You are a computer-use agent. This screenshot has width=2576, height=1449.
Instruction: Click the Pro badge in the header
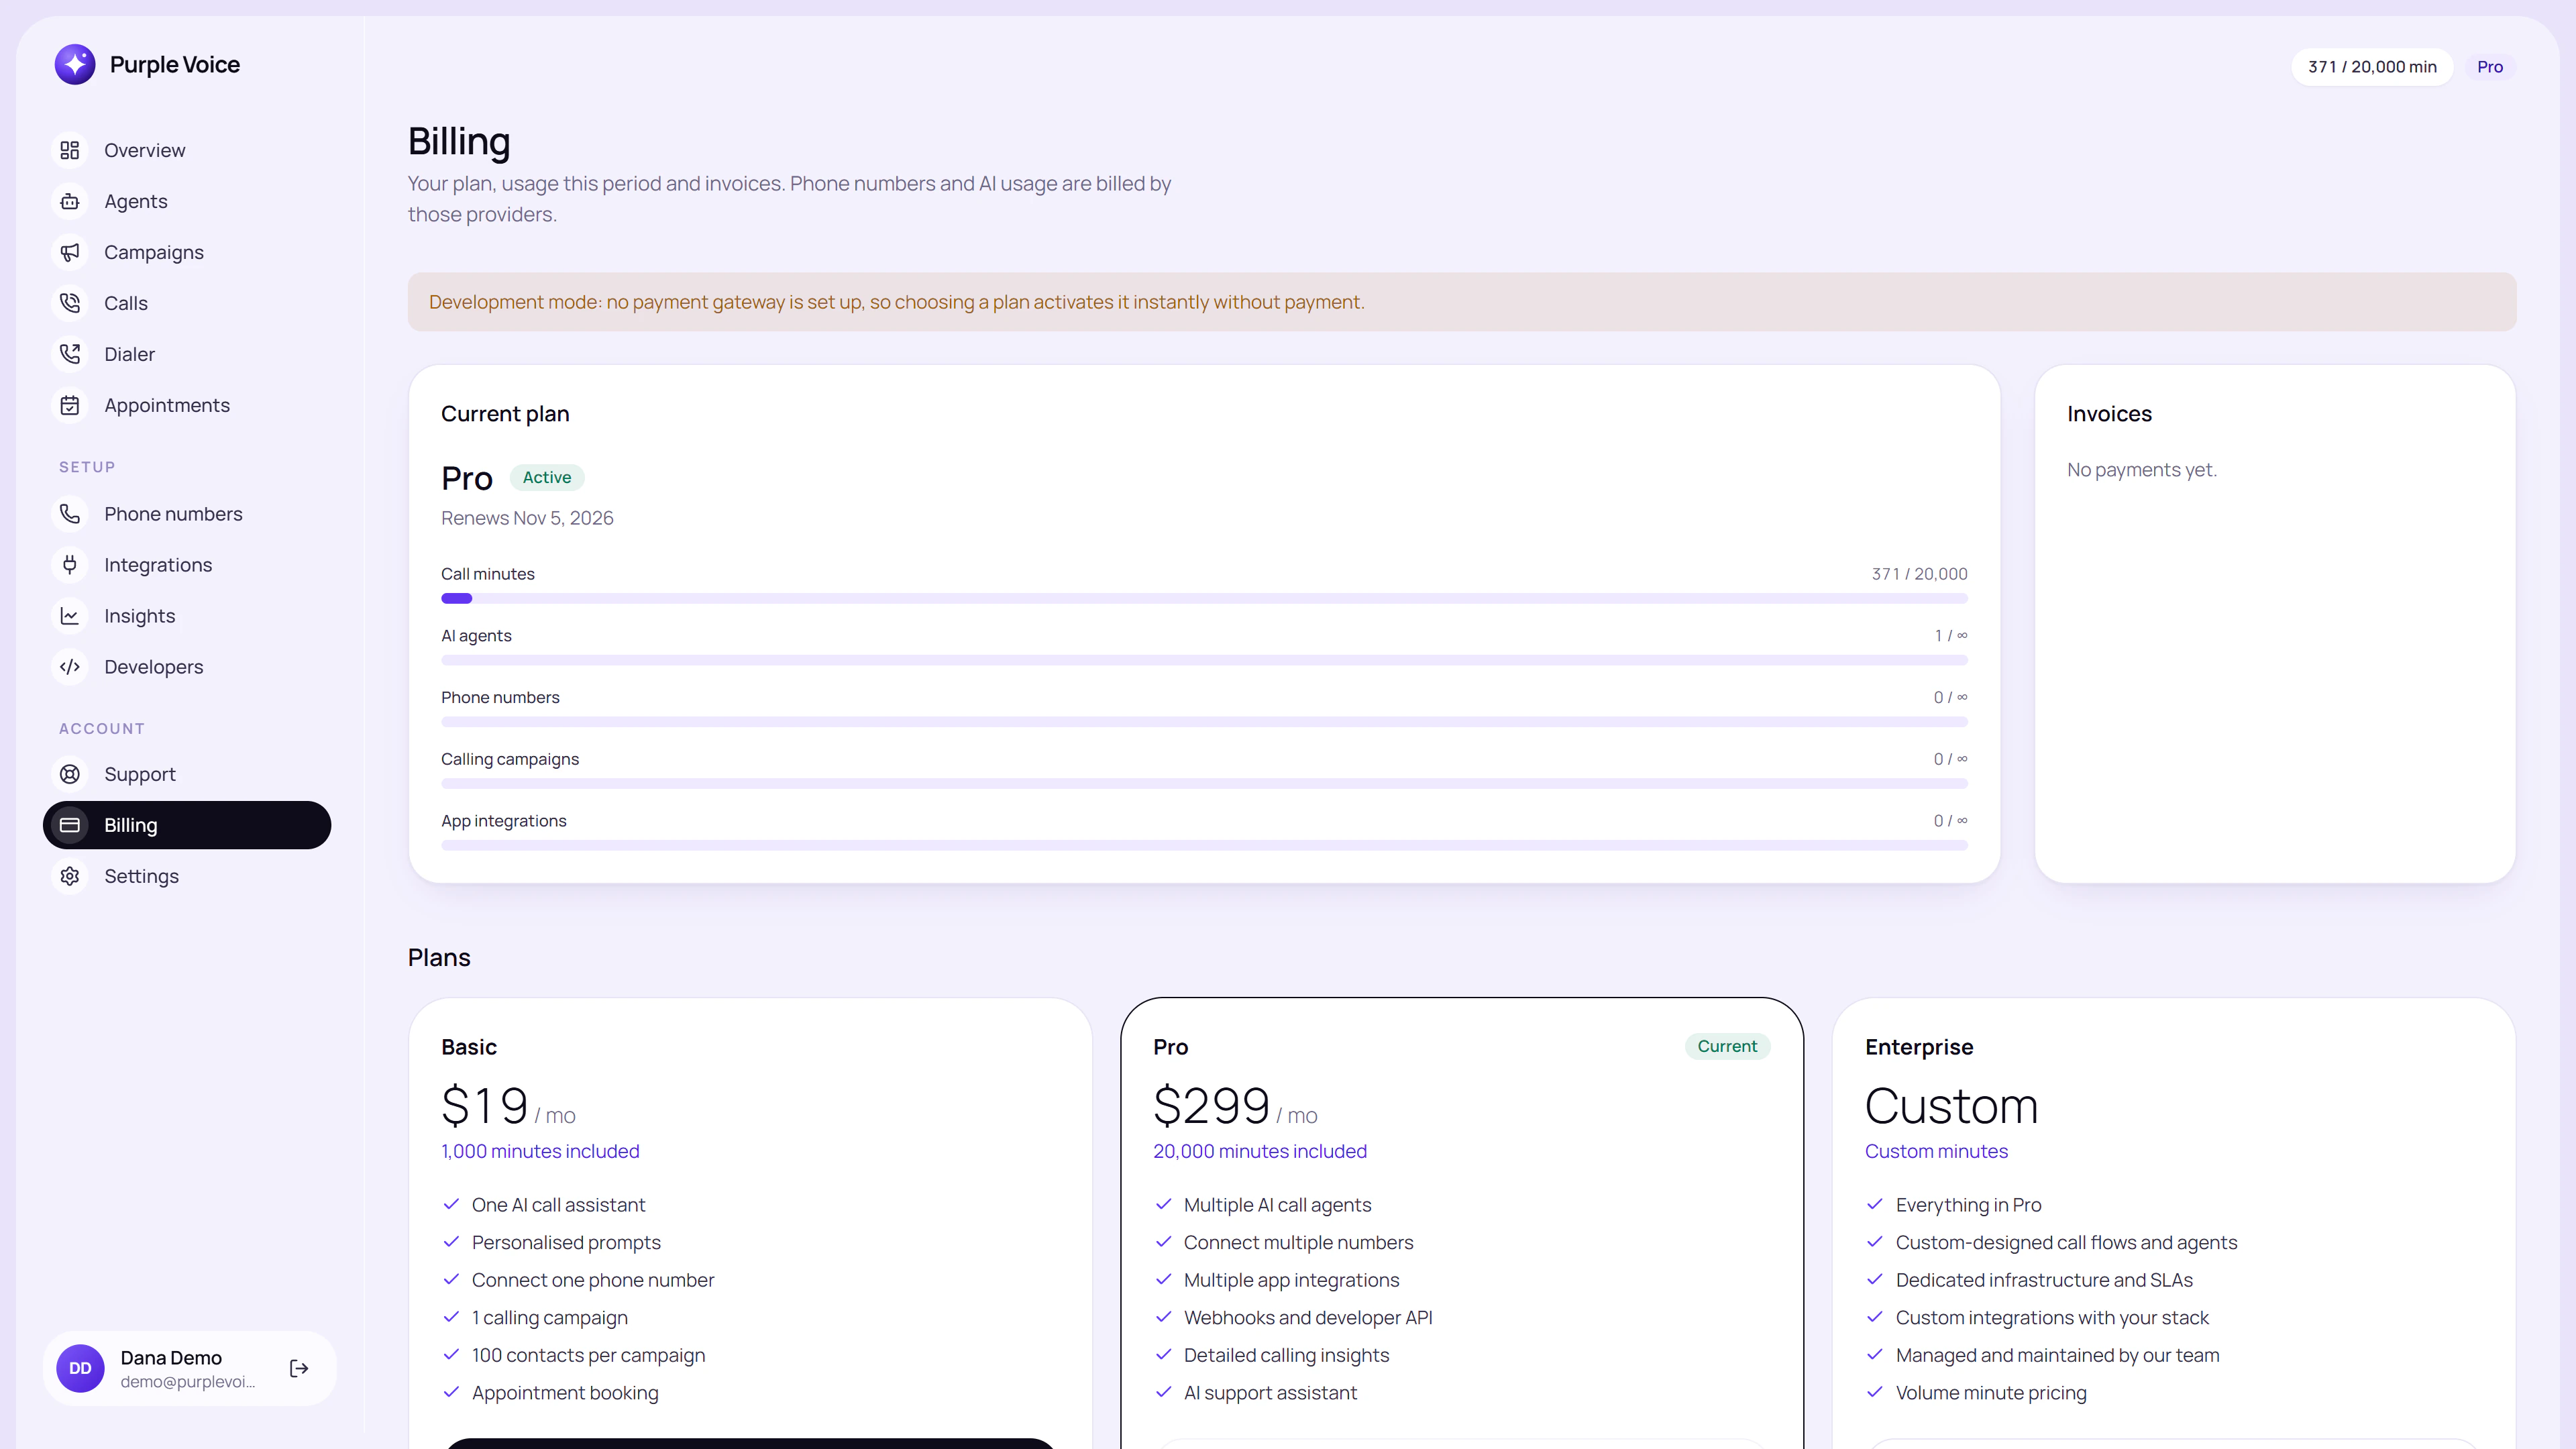click(2490, 67)
